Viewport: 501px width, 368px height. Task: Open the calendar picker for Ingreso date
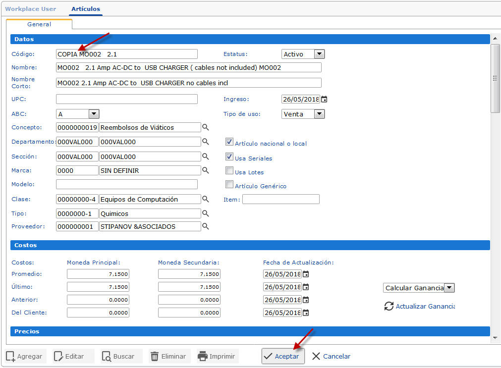[324, 100]
